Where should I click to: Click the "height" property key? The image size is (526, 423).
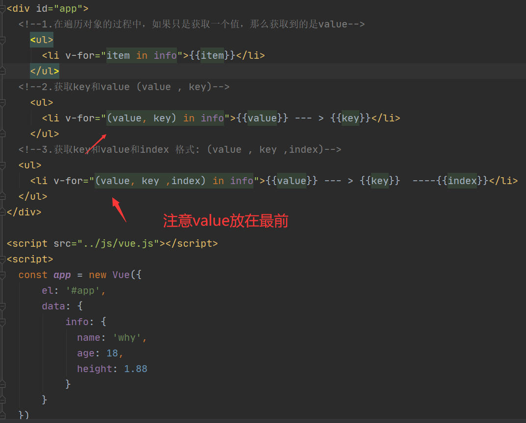[x=95, y=369]
